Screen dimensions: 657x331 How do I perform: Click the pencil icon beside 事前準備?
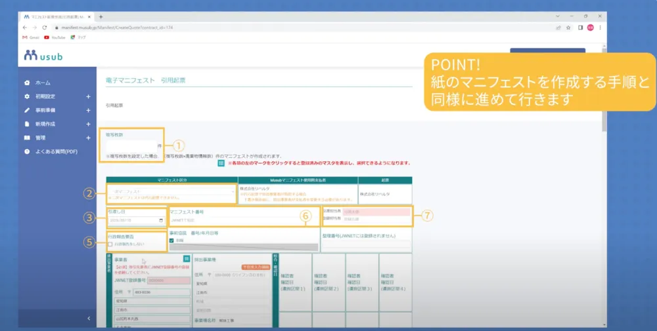coord(27,110)
